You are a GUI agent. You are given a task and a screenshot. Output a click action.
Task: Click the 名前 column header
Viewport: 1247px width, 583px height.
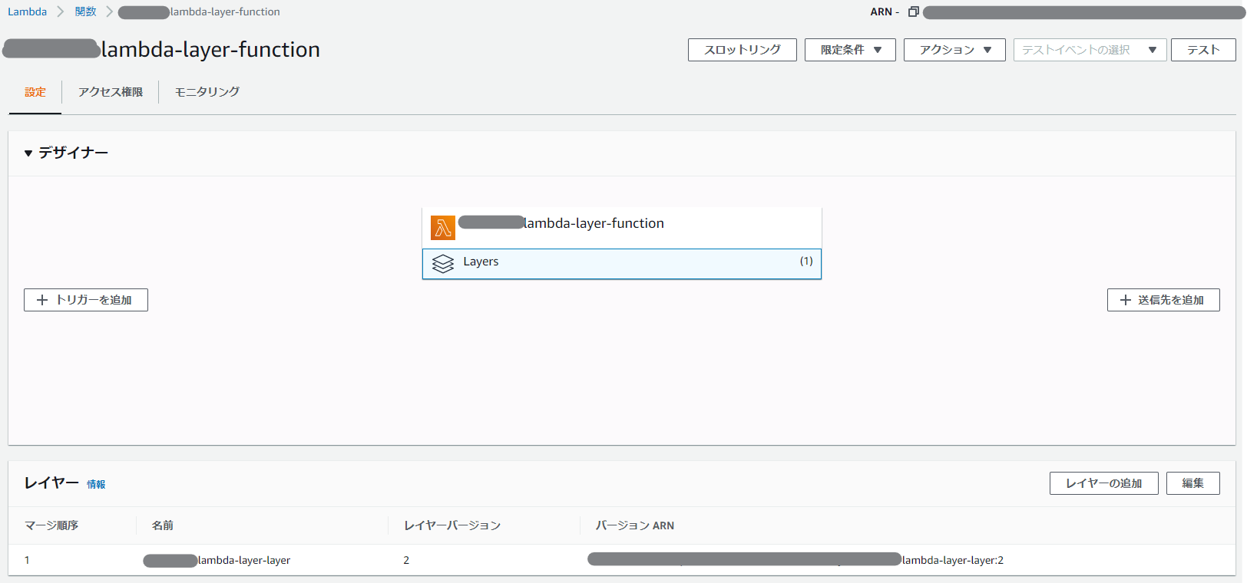[163, 525]
